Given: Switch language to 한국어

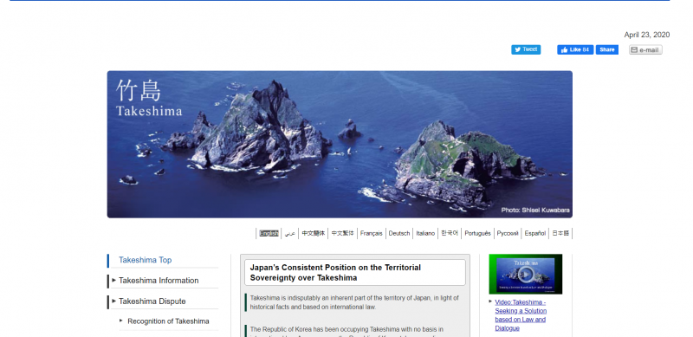Looking at the screenshot, I should (x=450, y=234).
